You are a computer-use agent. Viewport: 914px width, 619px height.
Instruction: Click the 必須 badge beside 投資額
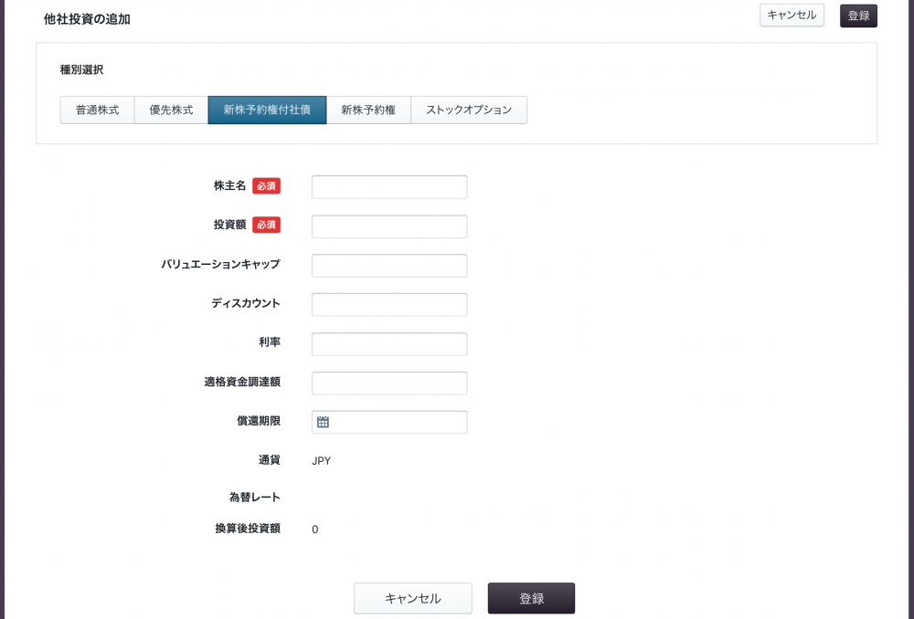(266, 225)
